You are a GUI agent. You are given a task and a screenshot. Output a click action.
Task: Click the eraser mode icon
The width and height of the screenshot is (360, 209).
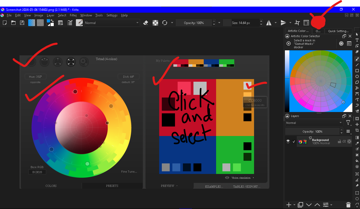pyautogui.click(x=146, y=23)
